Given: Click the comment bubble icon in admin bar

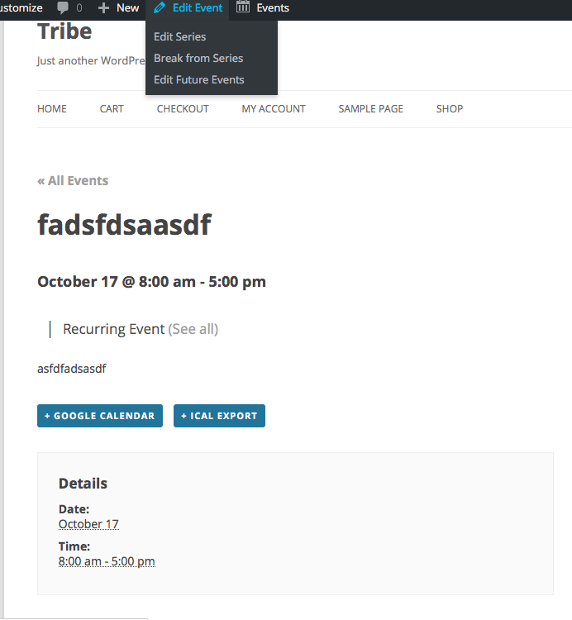Looking at the screenshot, I should click(64, 8).
